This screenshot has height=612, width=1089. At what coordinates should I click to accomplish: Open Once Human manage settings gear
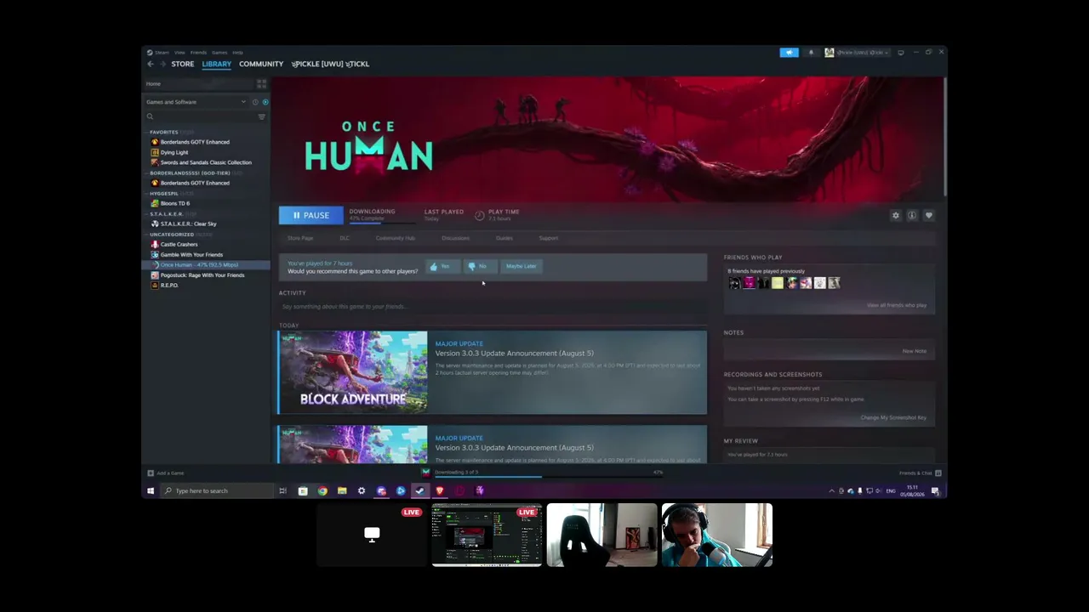pyautogui.click(x=895, y=215)
